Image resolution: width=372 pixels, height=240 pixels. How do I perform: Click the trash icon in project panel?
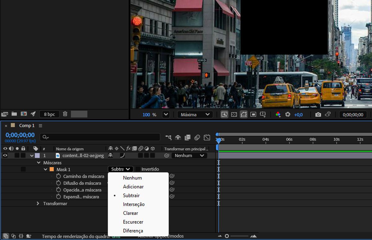click(65, 114)
